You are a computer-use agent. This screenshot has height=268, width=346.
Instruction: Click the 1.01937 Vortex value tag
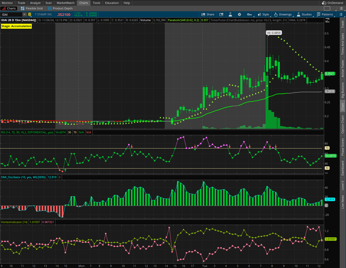pyautogui.click(x=330, y=239)
